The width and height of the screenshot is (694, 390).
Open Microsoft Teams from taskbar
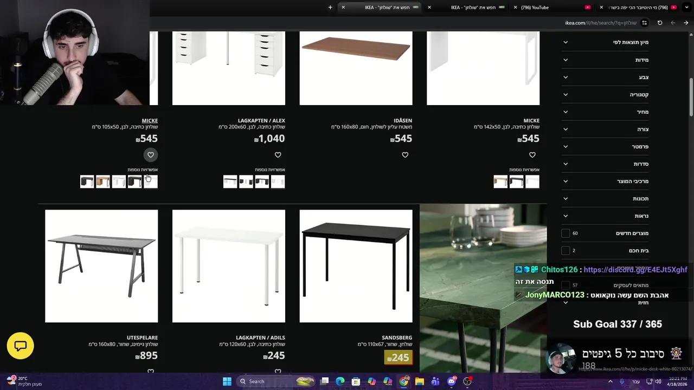click(435, 381)
